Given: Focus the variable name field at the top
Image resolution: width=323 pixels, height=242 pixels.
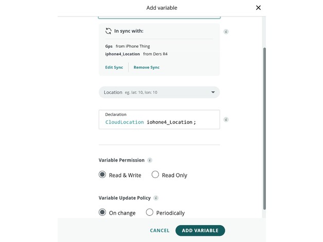Looking at the screenshot, I should (159, 17).
